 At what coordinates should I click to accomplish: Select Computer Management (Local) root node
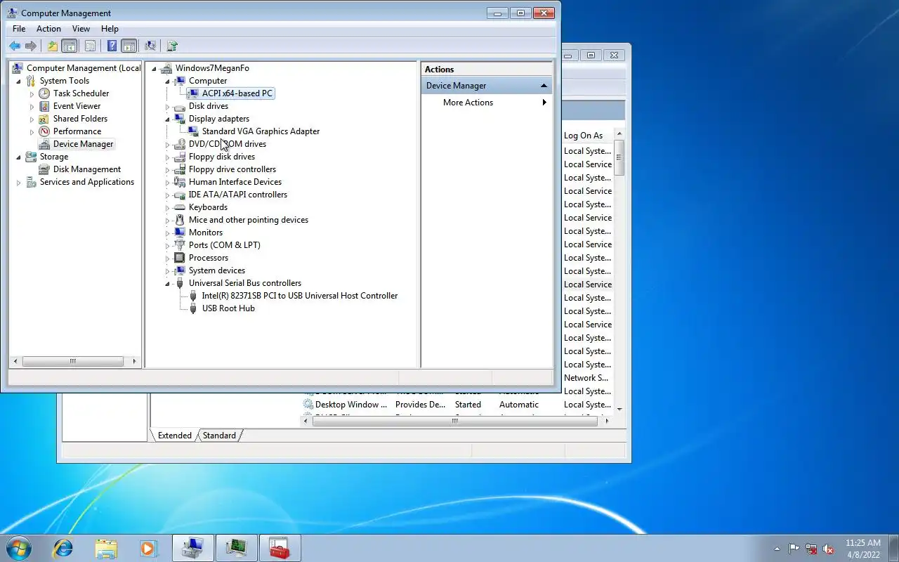pos(84,68)
